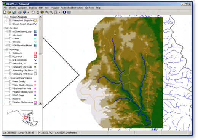Viewport: 198px width, 140px height.
Task: Click the Maryland overview map thumbnail
Action: click(x=22, y=118)
